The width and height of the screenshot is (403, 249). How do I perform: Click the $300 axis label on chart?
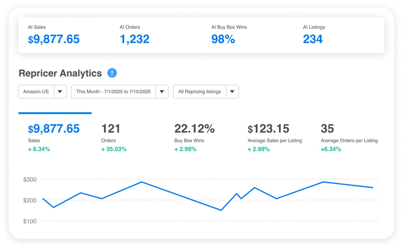pos(30,179)
